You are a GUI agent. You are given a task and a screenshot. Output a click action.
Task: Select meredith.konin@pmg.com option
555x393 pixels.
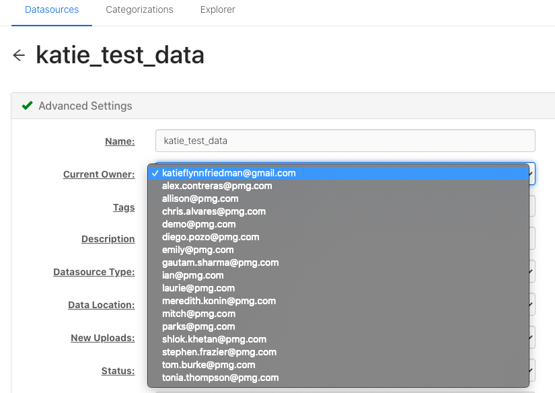point(338,301)
